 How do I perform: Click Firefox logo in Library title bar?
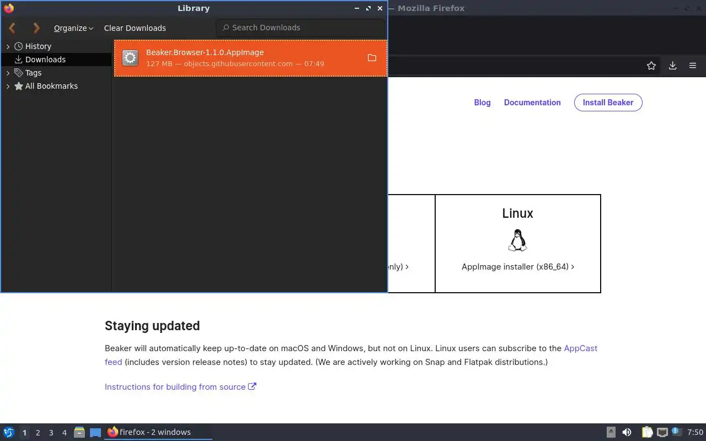click(9, 8)
